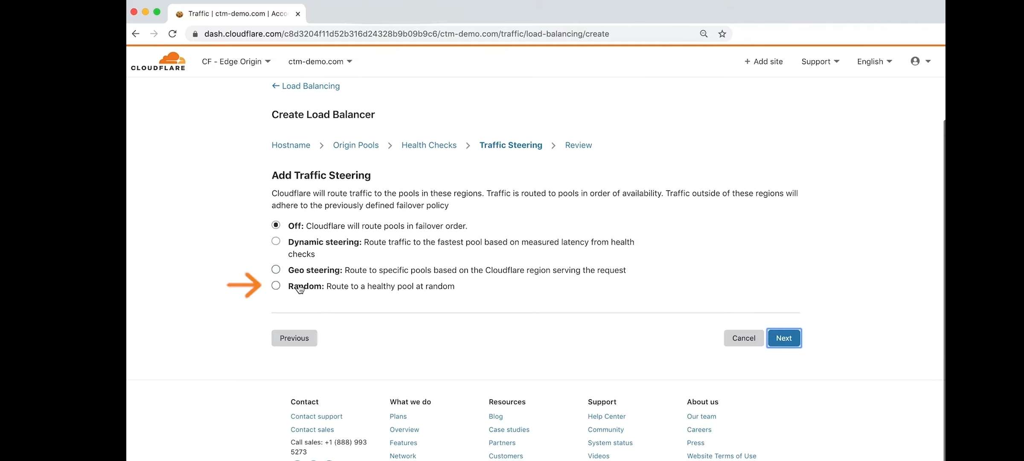Screen dimensions: 1024x461
Task: Jump to the Review step
Action: [578, 145]
